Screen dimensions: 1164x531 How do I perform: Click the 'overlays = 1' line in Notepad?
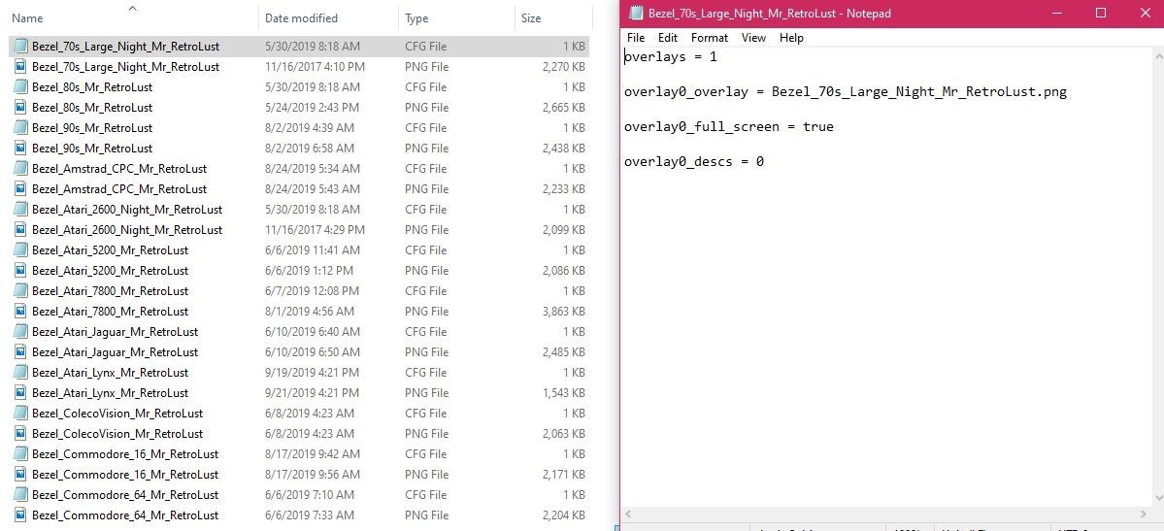pos(670,56)
